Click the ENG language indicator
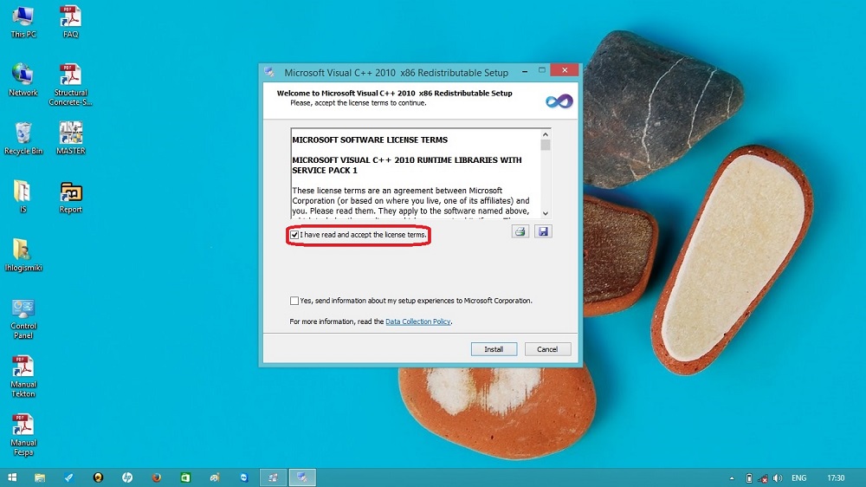866x487 pixels. click(799, 478)
